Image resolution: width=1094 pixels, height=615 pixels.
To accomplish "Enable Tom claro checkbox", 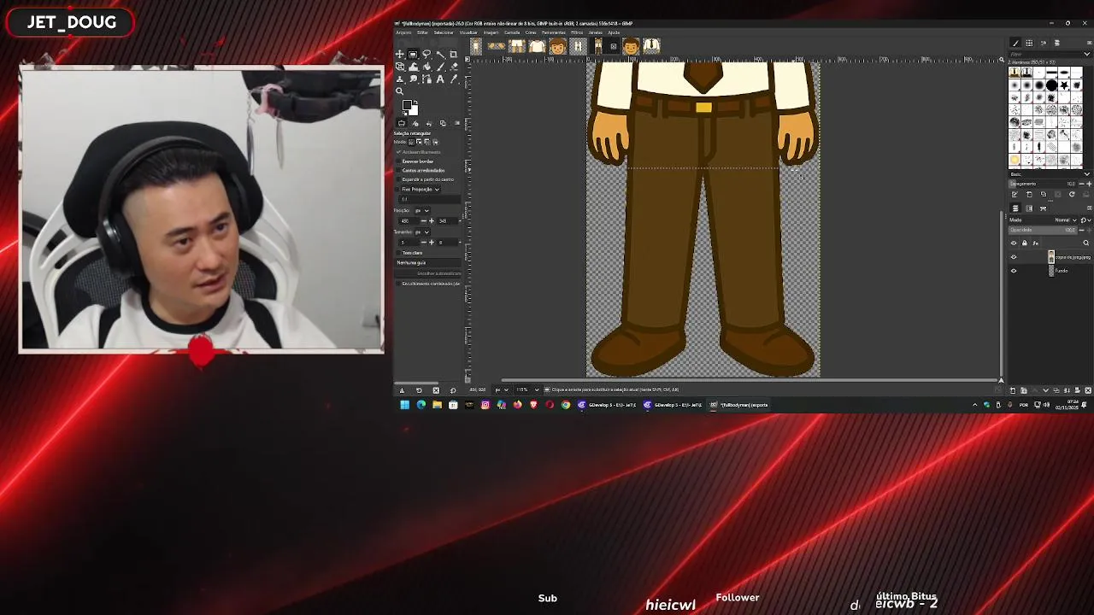I will point(398,253).
